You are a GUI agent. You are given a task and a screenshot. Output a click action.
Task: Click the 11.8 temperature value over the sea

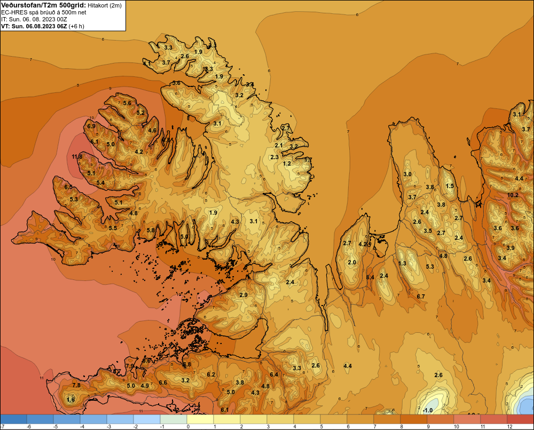(x=77, y=157)
